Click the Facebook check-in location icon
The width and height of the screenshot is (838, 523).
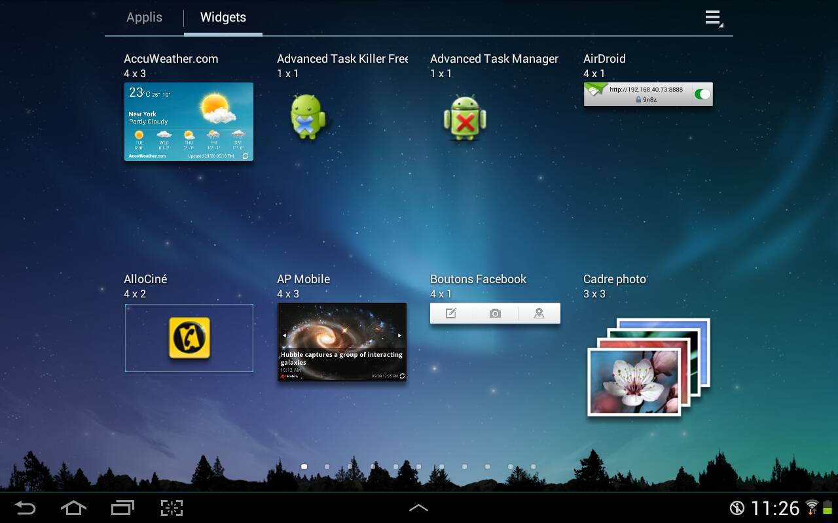539,313
